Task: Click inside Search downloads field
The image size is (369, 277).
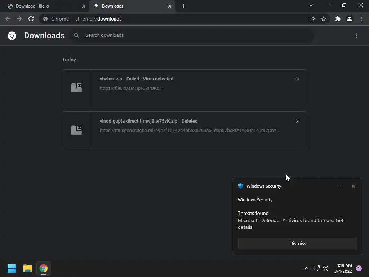Action: point(192,35)
